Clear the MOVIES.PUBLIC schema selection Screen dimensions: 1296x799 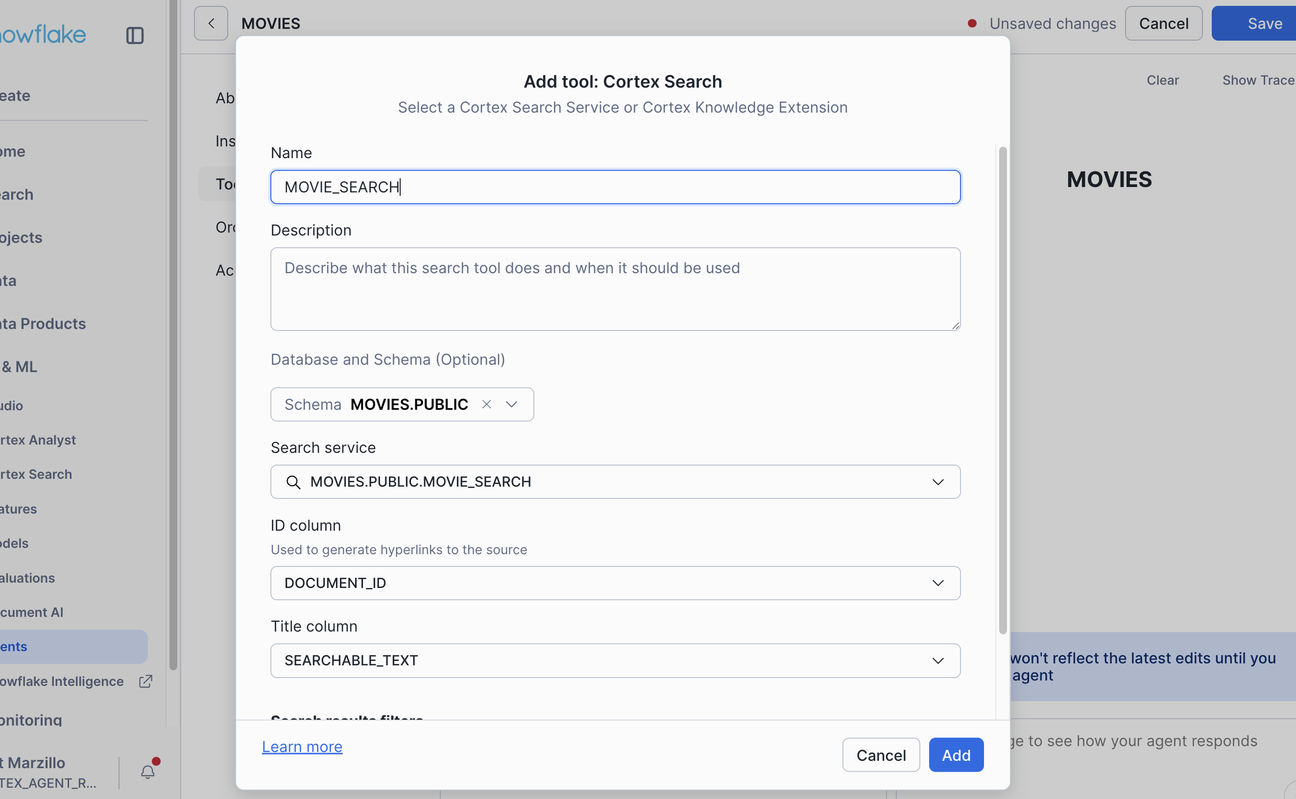[486, 404]
